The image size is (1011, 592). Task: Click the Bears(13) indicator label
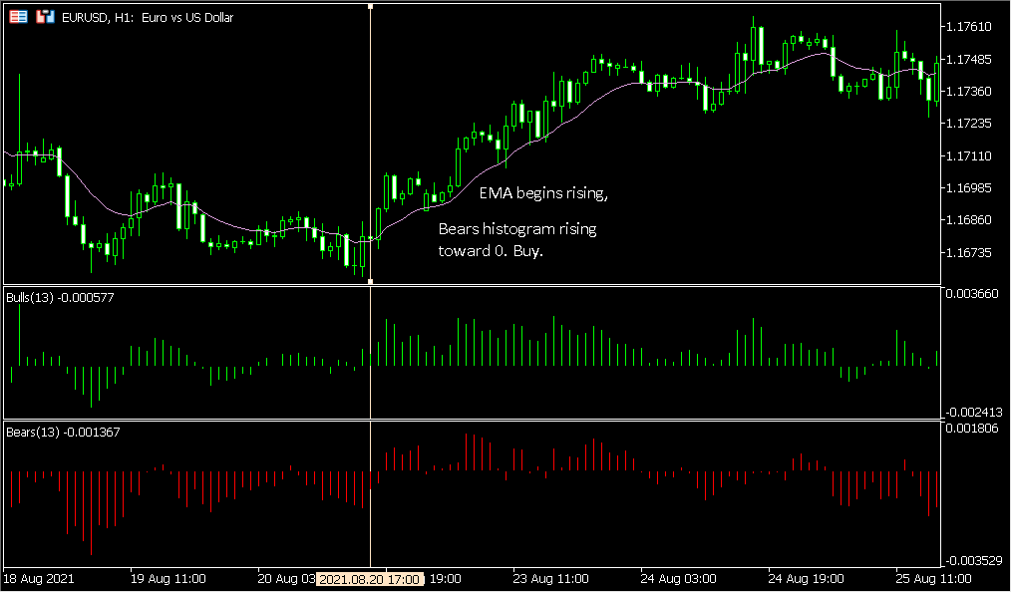(63, 433)
